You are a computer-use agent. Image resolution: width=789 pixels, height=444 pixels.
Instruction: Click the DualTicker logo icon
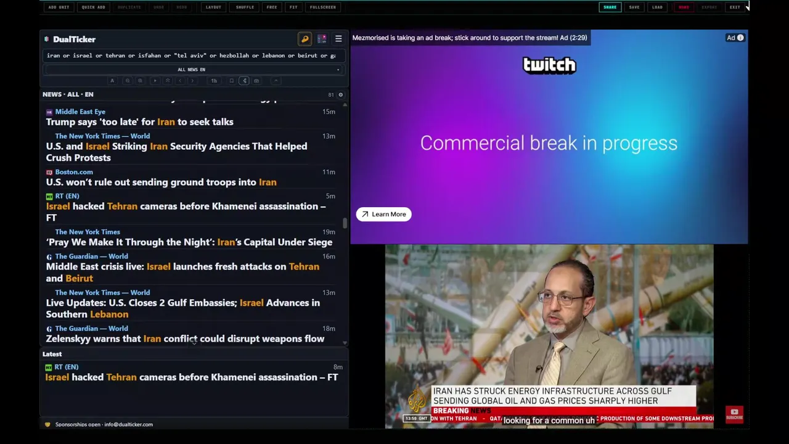coord(47,39)
